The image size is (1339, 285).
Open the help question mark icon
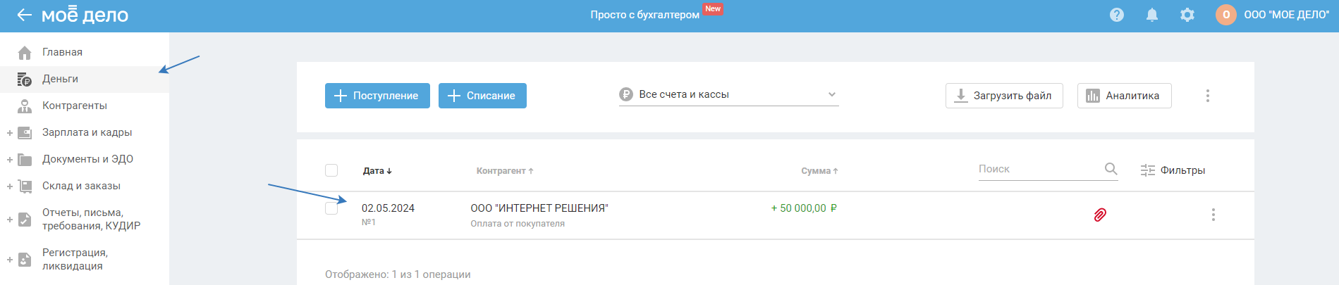click(x=1117, y=15)
